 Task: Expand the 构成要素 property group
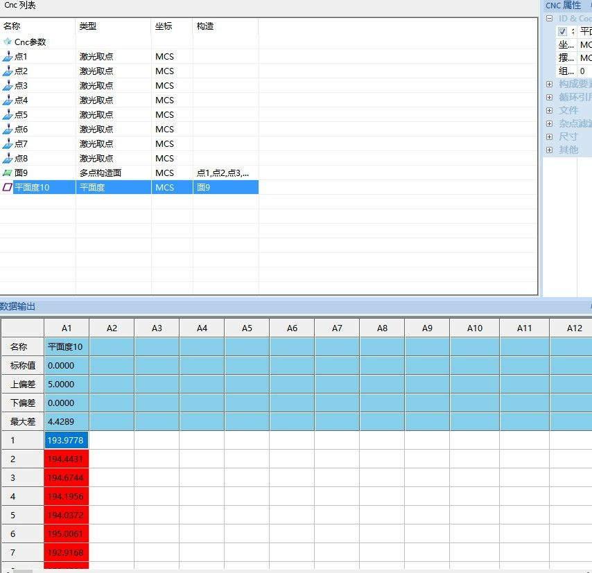coord(550,84)
